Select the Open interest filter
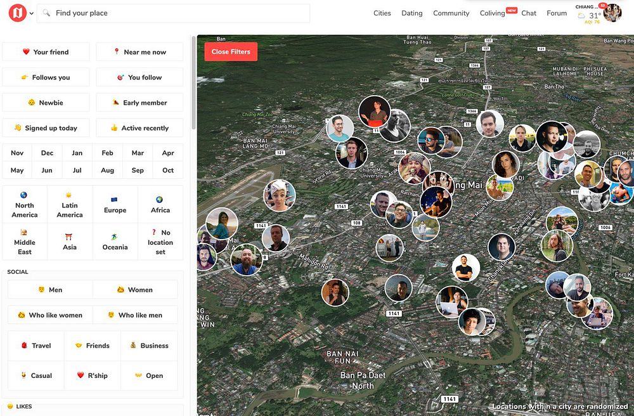This screenshot has height=416, width=634. click(x=149, y=375)
